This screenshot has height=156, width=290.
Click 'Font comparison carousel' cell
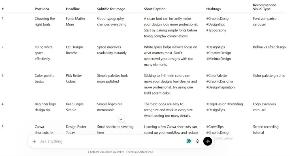click(266, 22)
